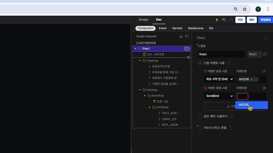Switch to the Dev tab
The image size is (273, 153).
[159, 20]
